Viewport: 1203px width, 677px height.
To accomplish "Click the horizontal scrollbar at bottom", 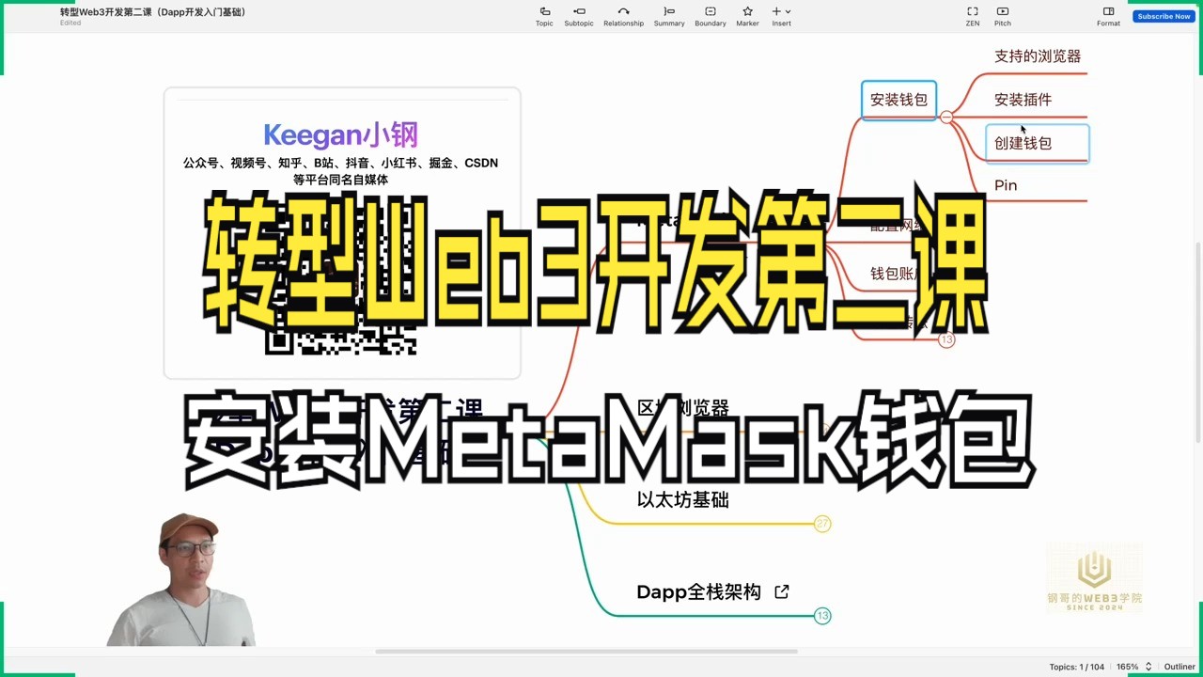I will click(586, 651).
